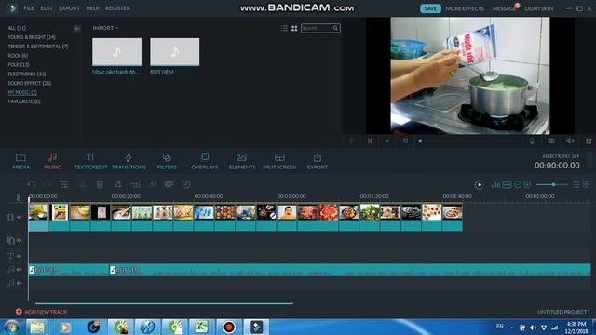Switch to LIGHT SKIN

coord(539,8)
